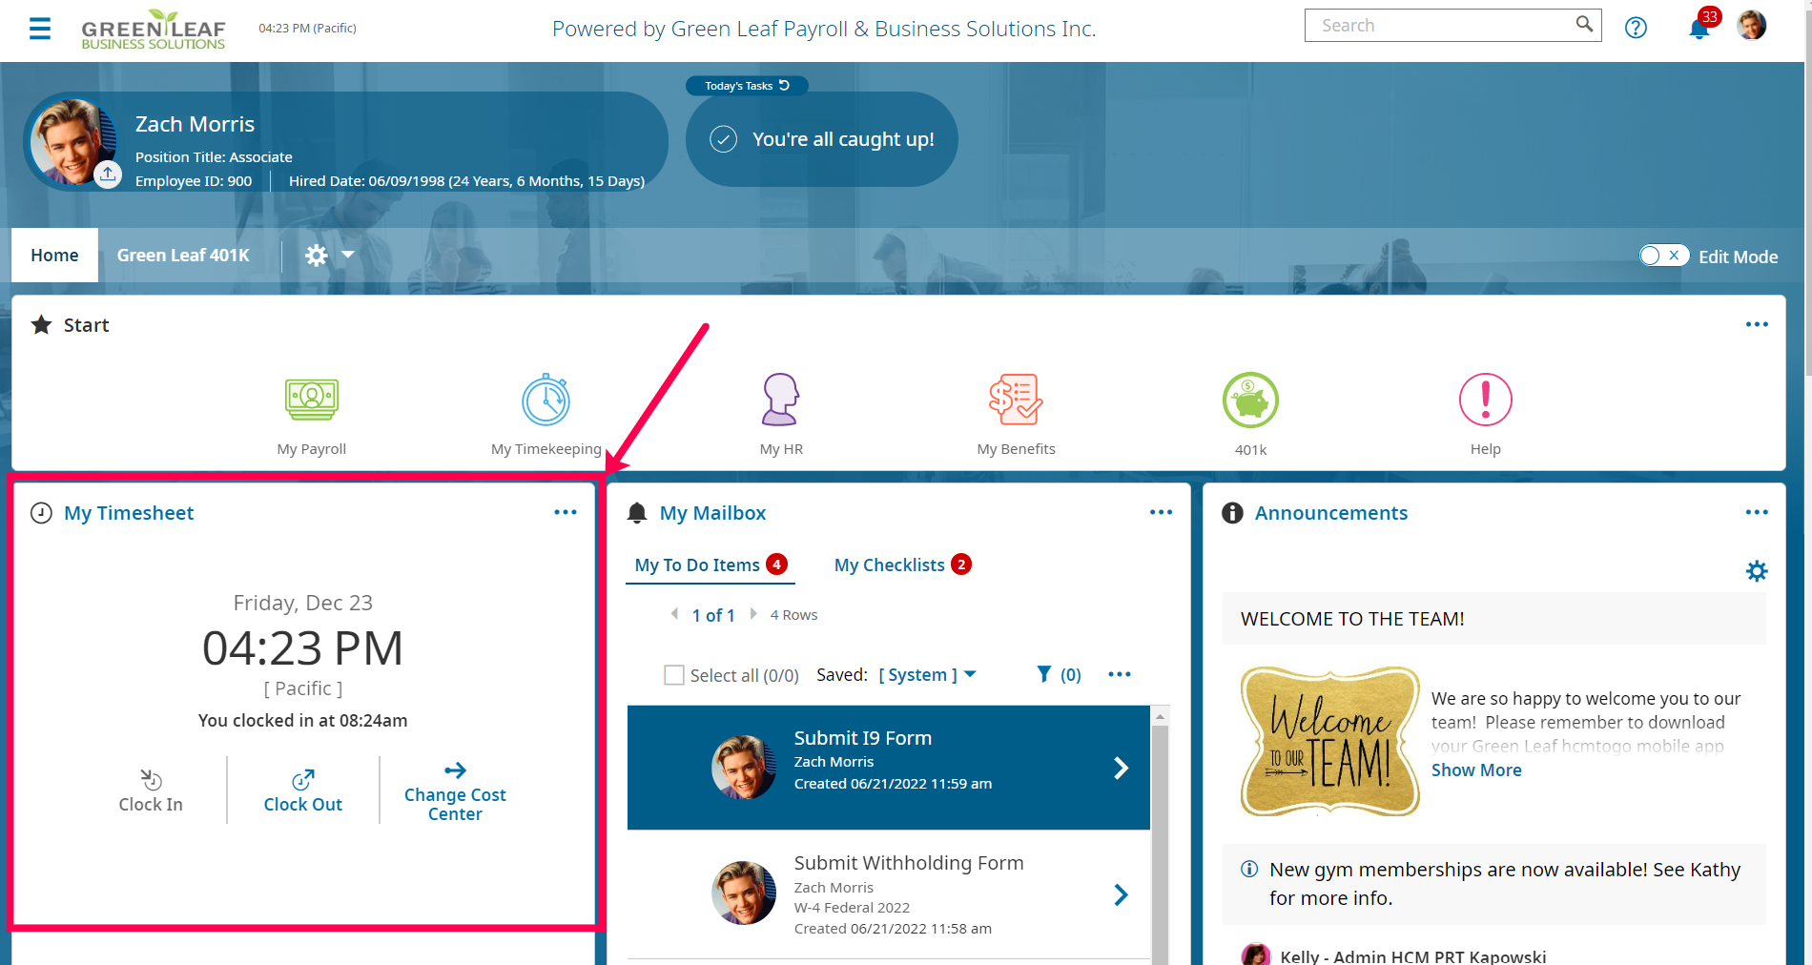
Task: Open My Timesheet widget options menu
Action: pyautogui.click(x=566, y=512)
